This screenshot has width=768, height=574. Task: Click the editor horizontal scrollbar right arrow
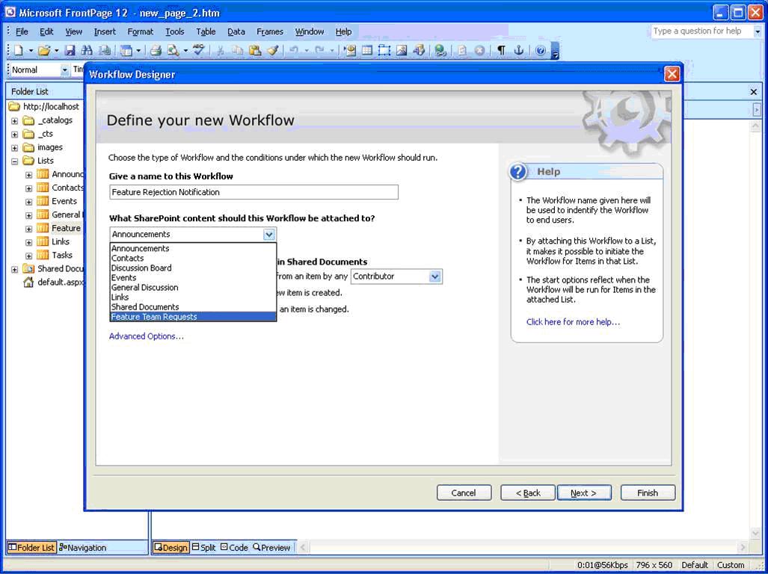click(x=743, y=548)
